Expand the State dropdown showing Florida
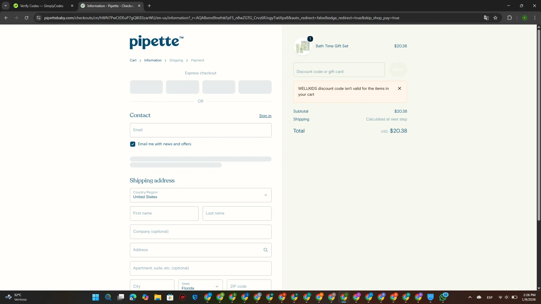Screen dimensions: 541x304 [201, 286]
